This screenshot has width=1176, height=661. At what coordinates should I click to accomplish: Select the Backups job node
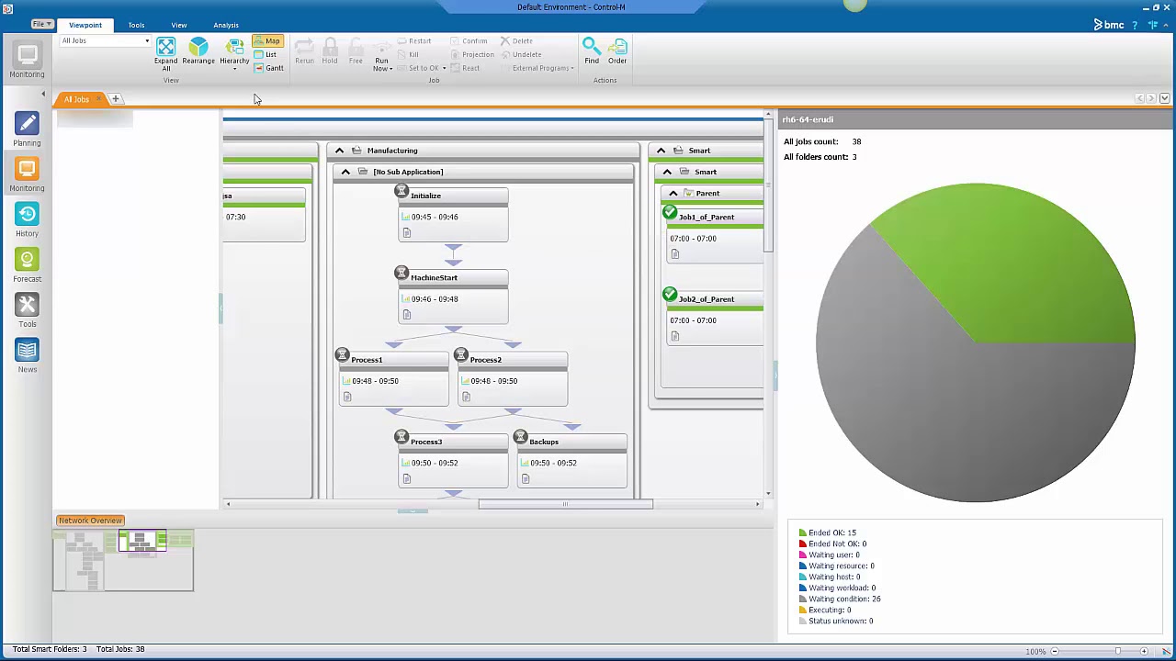click(x=571, y=459)
